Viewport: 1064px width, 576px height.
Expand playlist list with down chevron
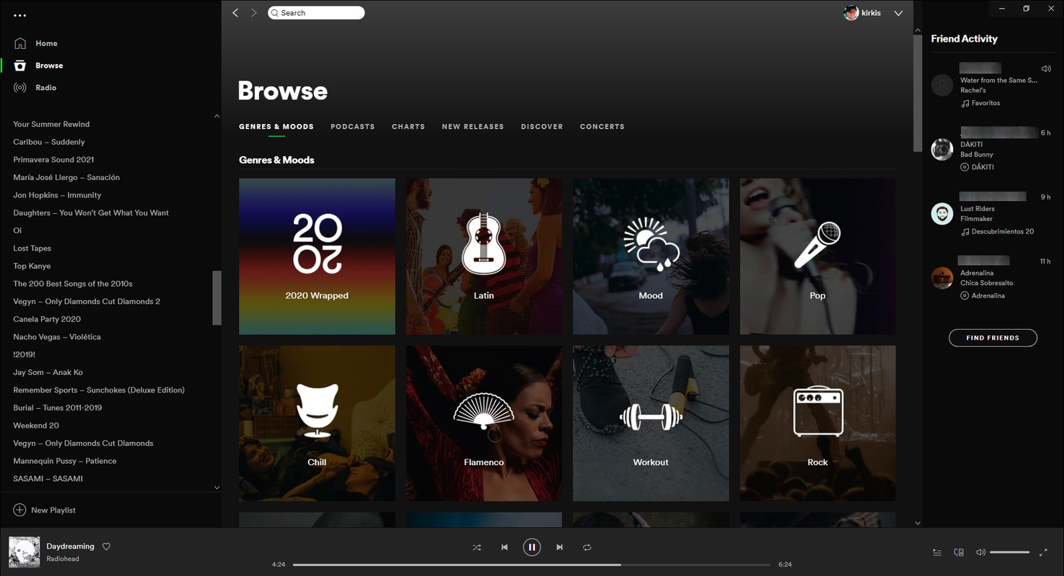[217, 487]
